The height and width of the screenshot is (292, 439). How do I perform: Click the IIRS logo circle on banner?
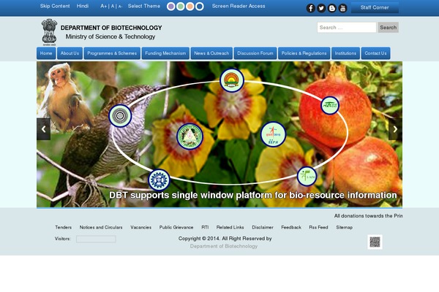pos(273,134)
